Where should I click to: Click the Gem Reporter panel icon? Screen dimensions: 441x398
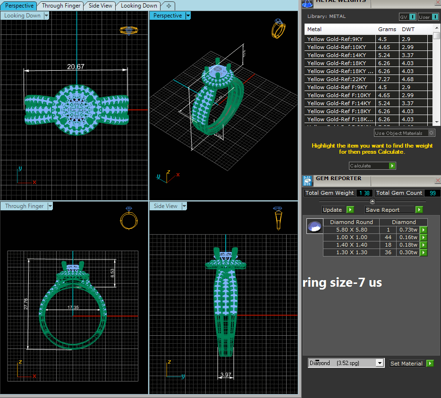[x=307, y=181]
